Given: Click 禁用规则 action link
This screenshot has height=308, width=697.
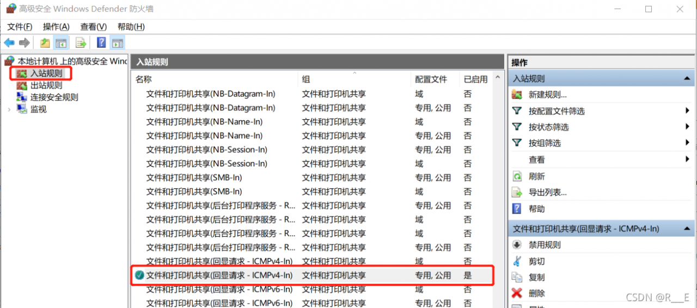Looking at the screenshot, I should tap(545, 245).
